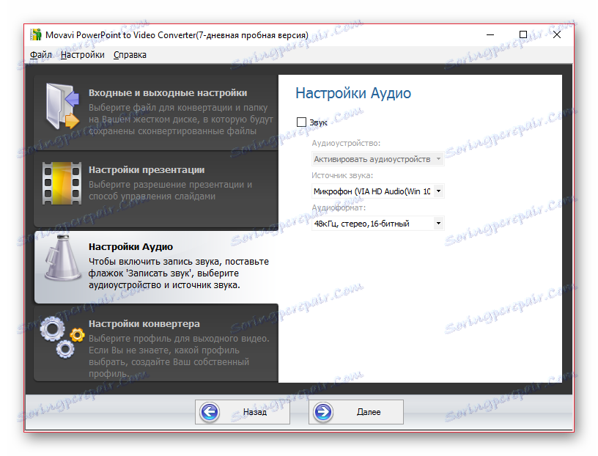The image size is (598, 456).
Task: Enable the Звук checkbox
Action: (x=301, y=122)
